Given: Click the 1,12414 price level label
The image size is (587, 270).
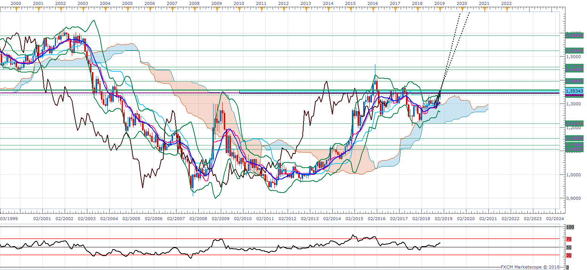Looking at the screenshot, I should (x=574, y=145).
